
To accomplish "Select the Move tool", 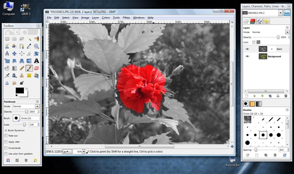I will click(x=14, y=54).
